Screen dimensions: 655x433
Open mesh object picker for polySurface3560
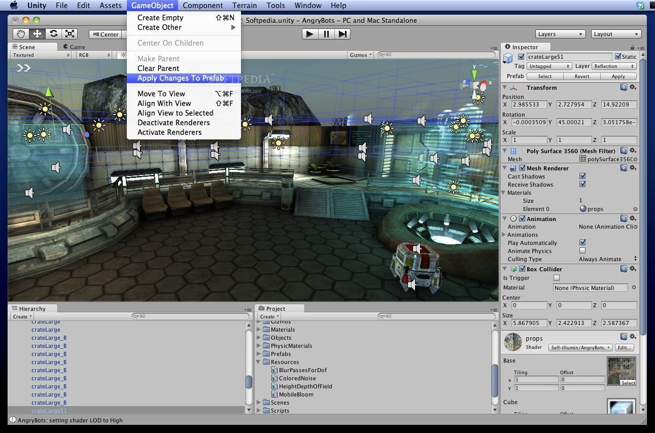(635, 159)
